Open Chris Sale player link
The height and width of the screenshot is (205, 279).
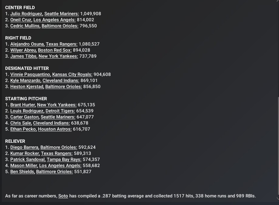[x=20, y=123]
